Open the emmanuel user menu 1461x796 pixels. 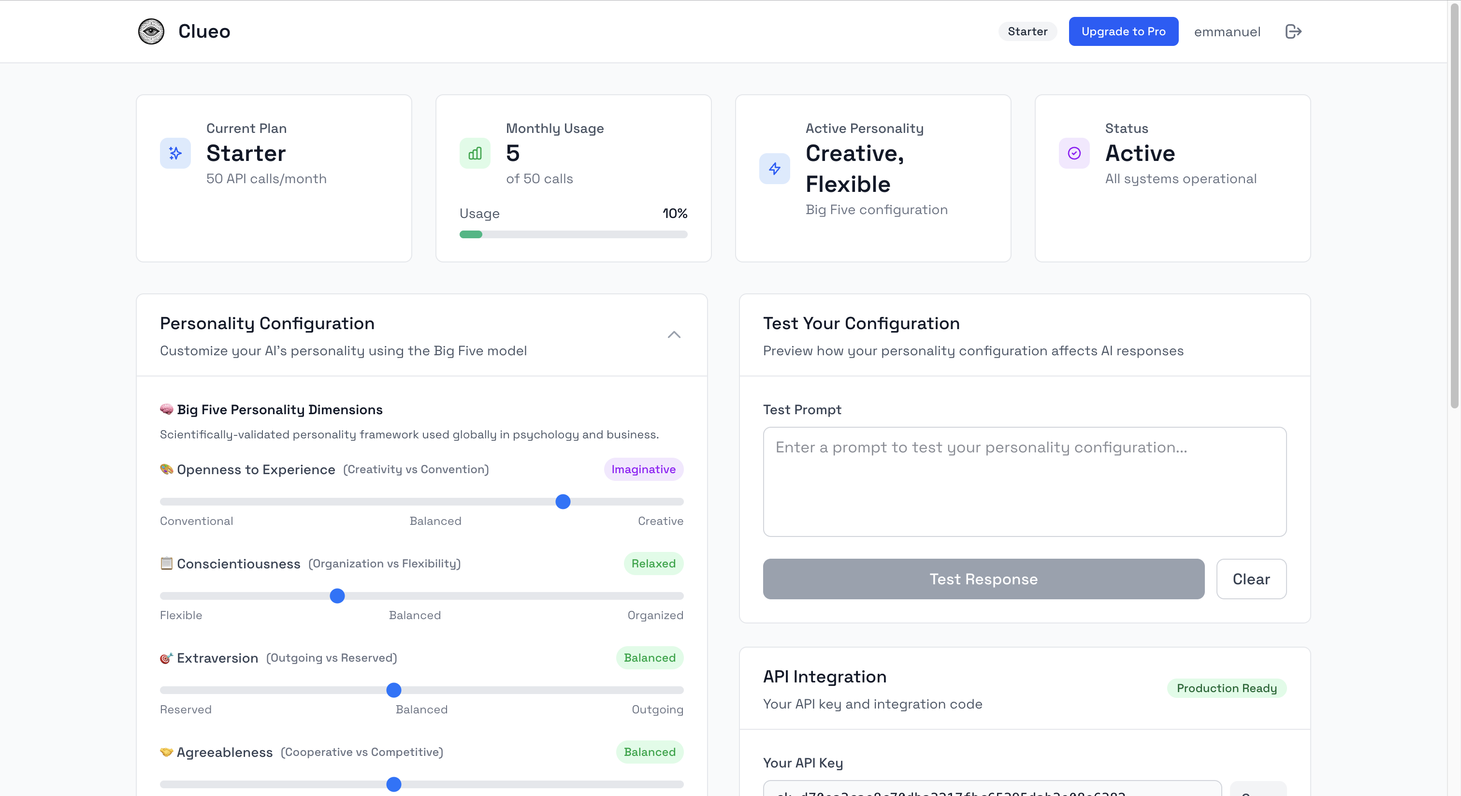click(x=1227, y=32)
